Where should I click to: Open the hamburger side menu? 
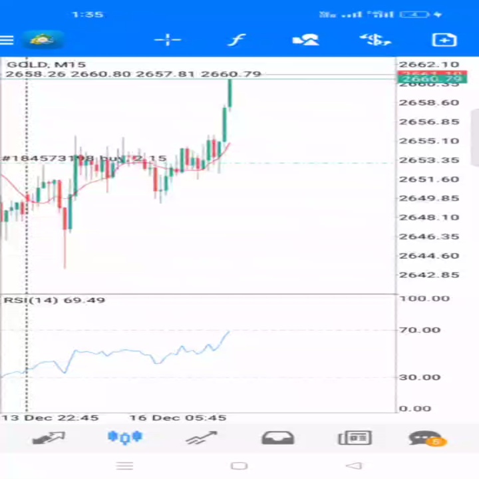point(7,40)
